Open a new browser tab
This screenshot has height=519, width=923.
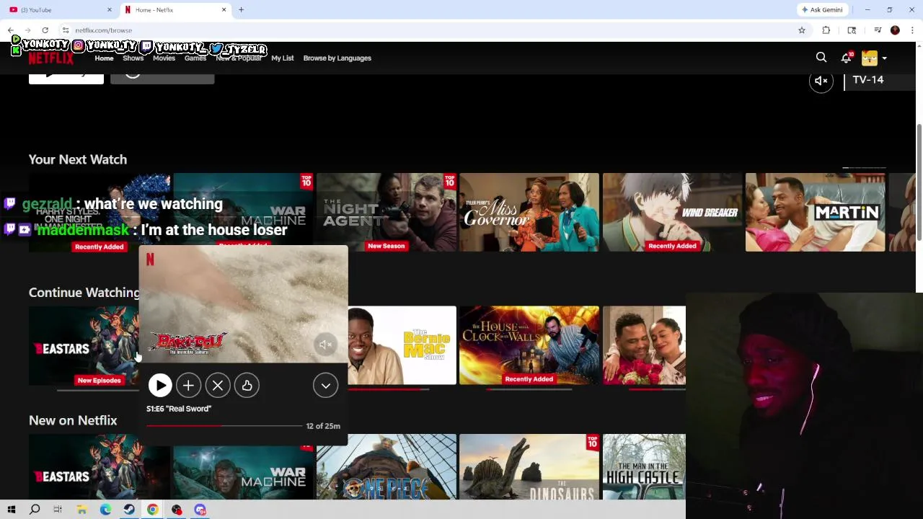tap(241, 9)
